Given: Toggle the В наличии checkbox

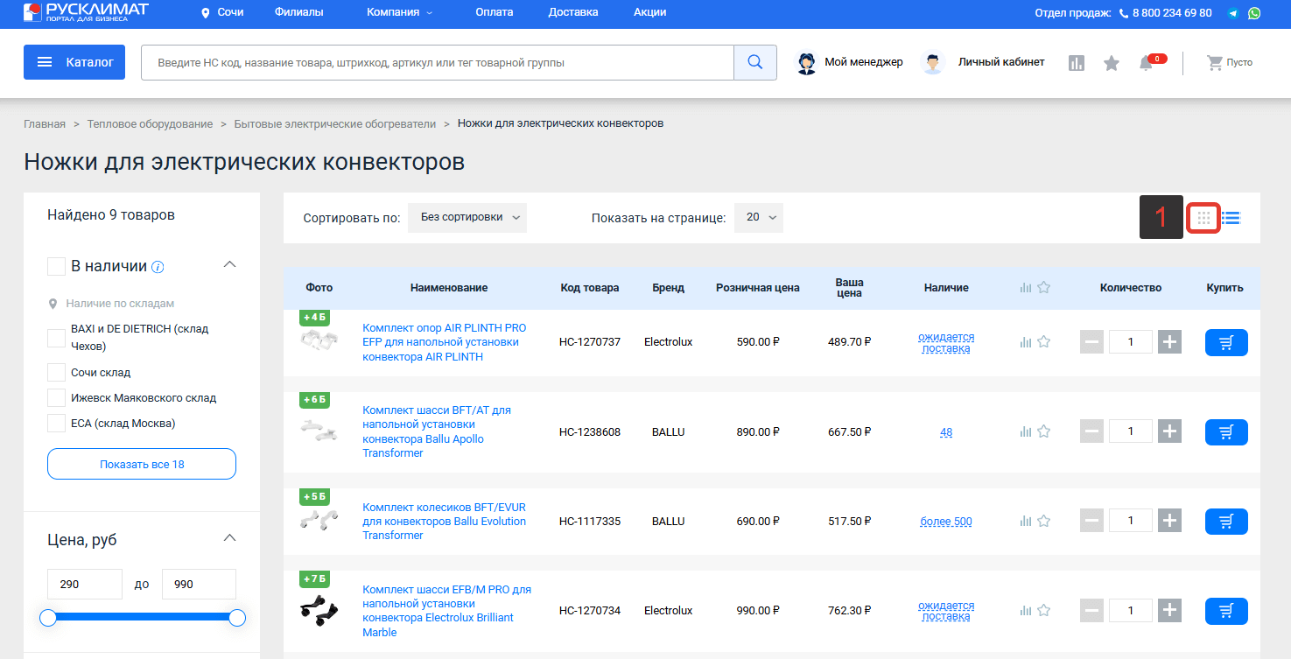Looking at the screenshot, I should point(56,266).
